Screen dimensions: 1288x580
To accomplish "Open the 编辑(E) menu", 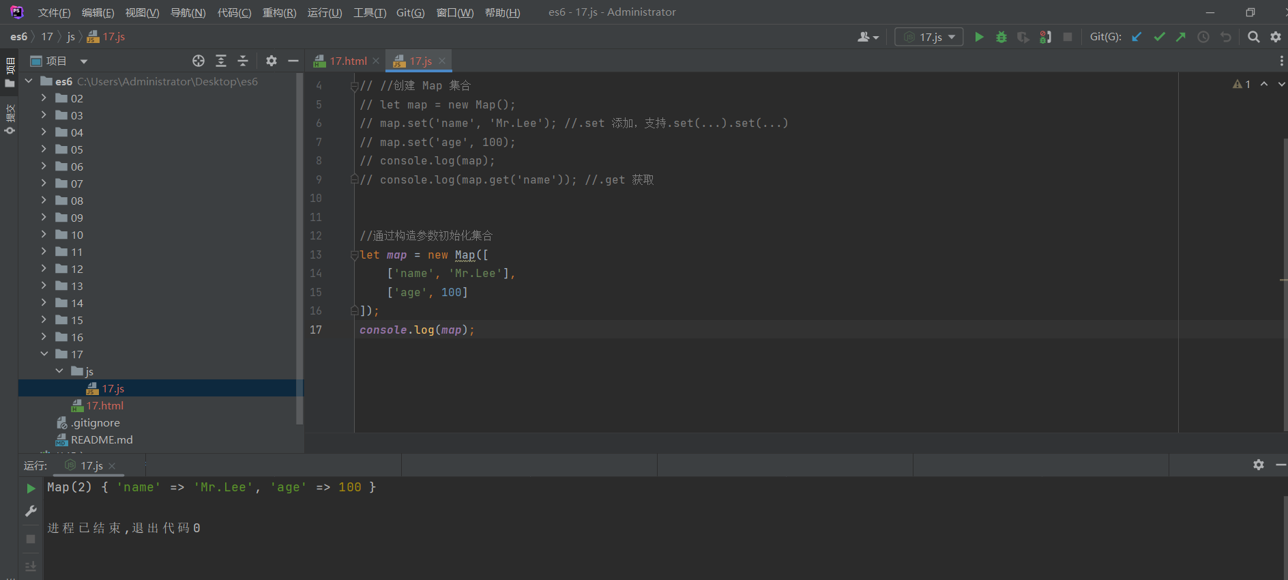I will point(98,12).
